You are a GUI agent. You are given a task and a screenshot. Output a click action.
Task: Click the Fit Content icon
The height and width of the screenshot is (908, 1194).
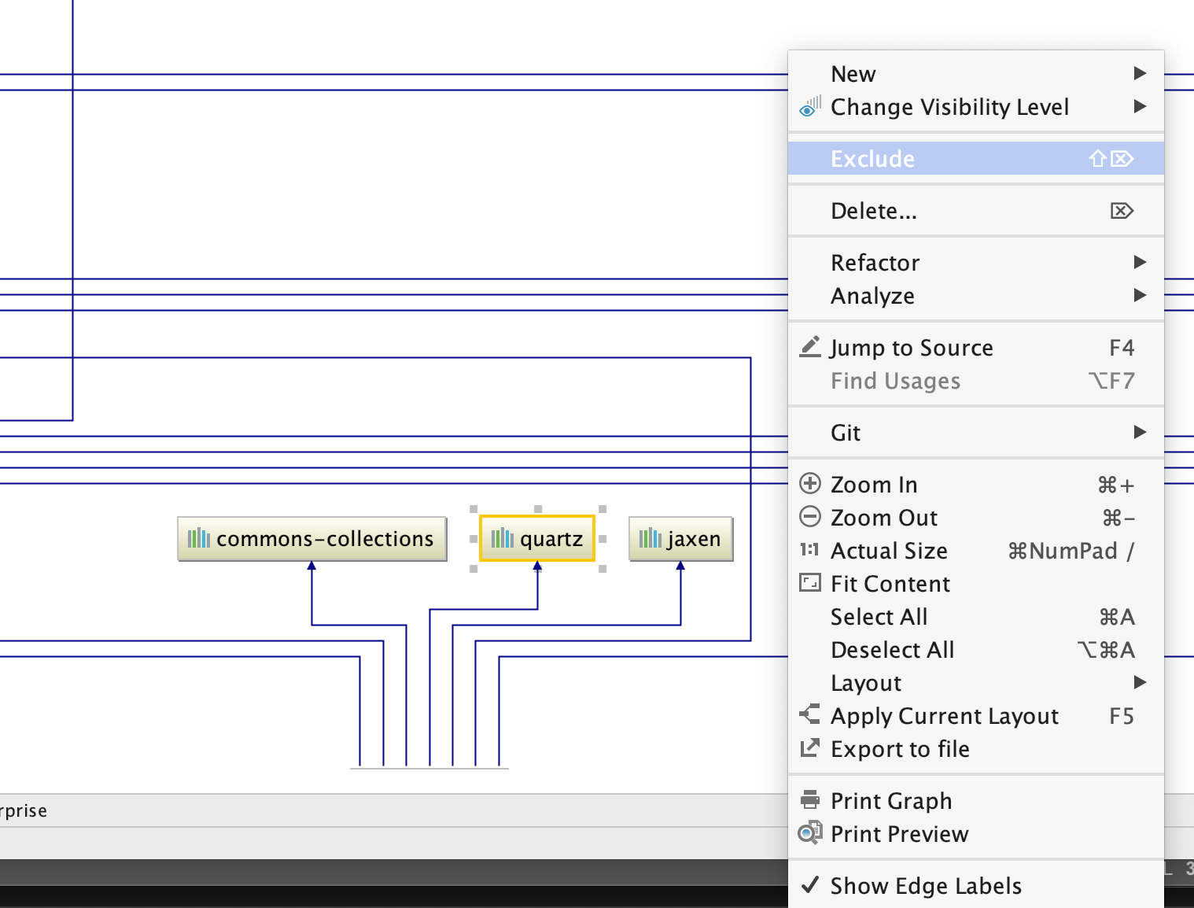click(x=809, y=583)
